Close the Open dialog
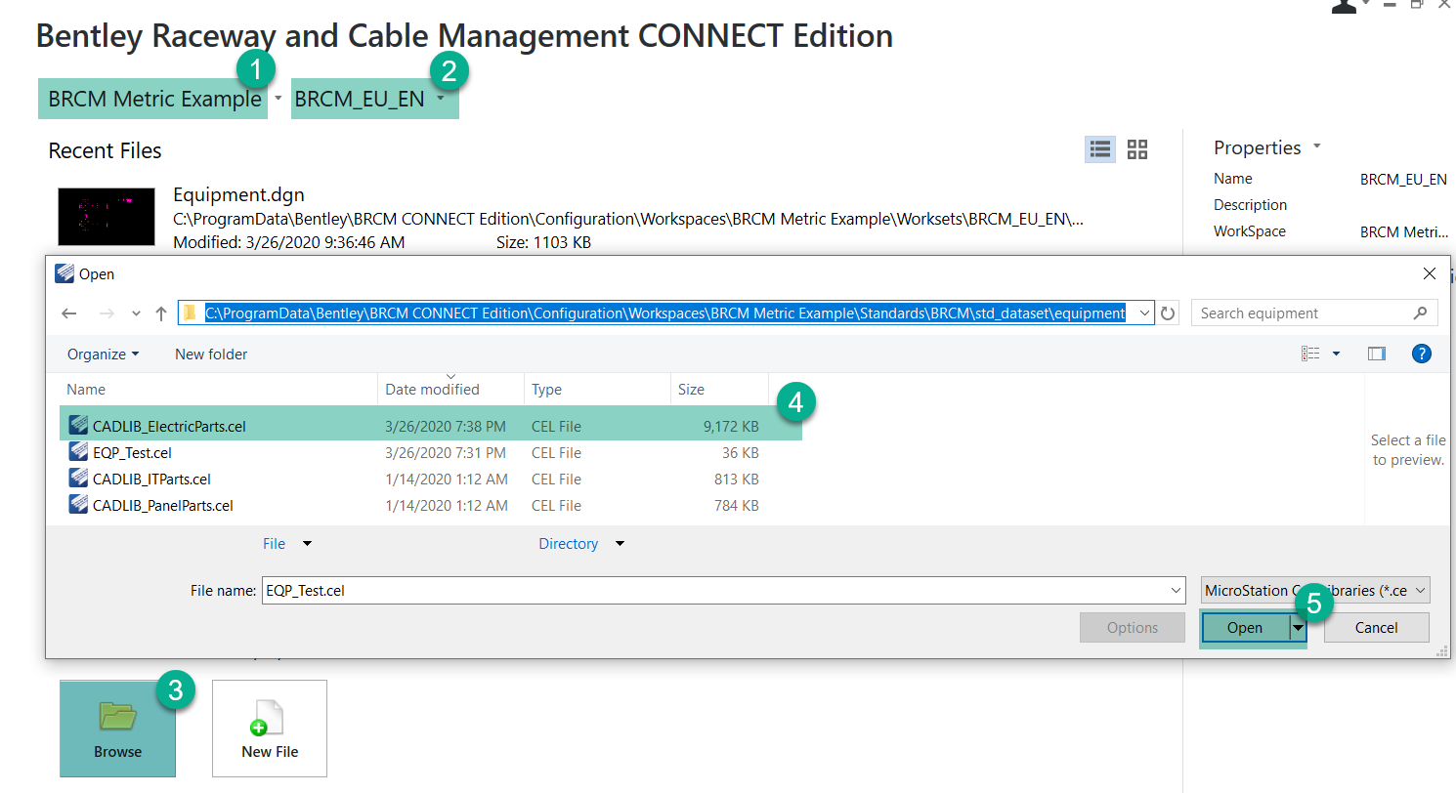The height and width of the screenshot is (793, 1456). pyautogui.click(x=1430, y=273)
